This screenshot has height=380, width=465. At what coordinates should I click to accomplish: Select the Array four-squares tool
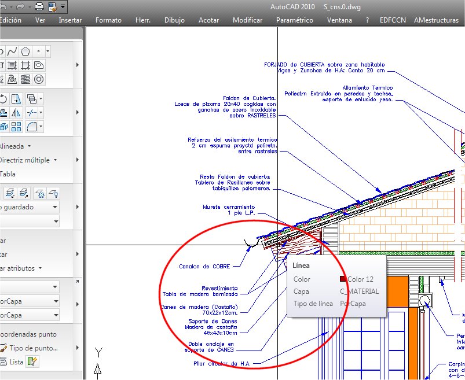point(16,127)
